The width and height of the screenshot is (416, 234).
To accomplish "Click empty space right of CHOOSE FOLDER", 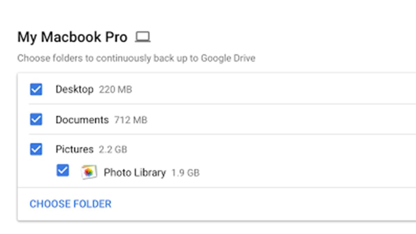I will click(x=243, y=204).
